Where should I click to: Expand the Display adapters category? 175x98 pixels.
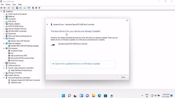[x=4, y=24]
